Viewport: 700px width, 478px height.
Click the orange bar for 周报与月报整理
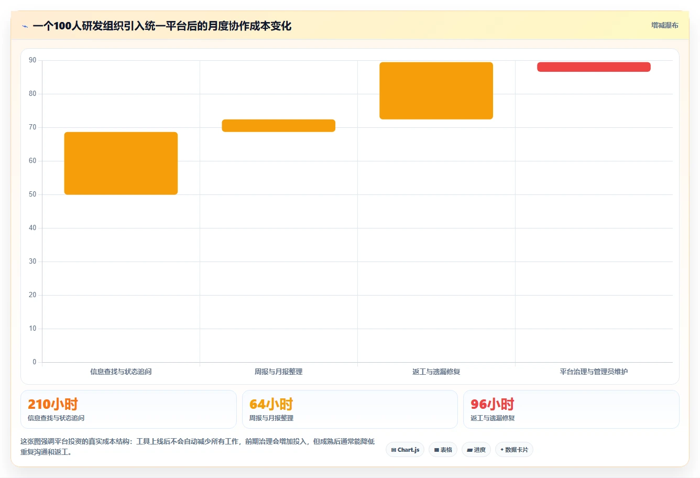279,126
